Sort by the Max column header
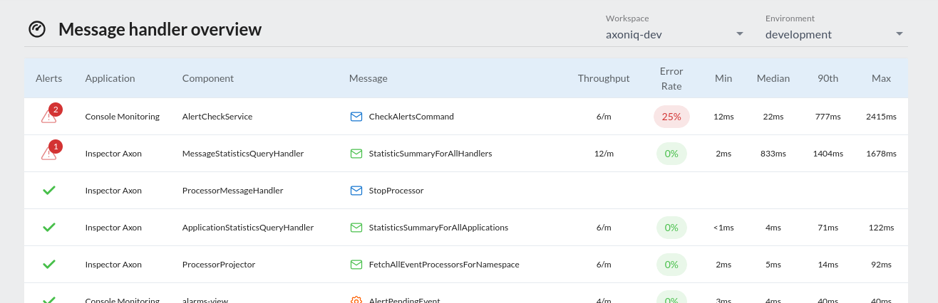938x303 pixels. click(882, 78)
